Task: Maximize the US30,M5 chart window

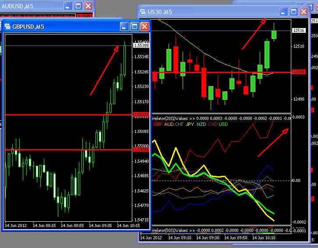Action: click(293, 12)
